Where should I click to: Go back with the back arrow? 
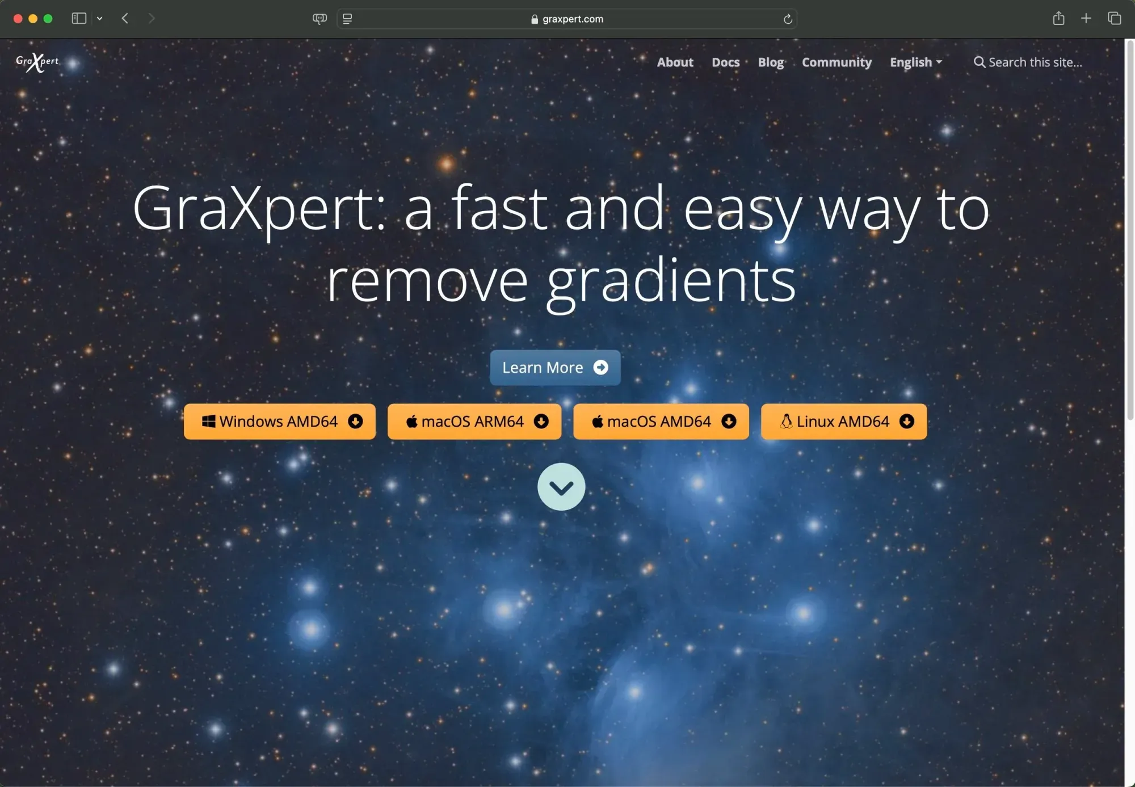(125, 19)
